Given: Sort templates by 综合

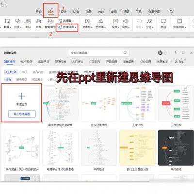Looking at the screenshot, I should (x=8, y=80).
